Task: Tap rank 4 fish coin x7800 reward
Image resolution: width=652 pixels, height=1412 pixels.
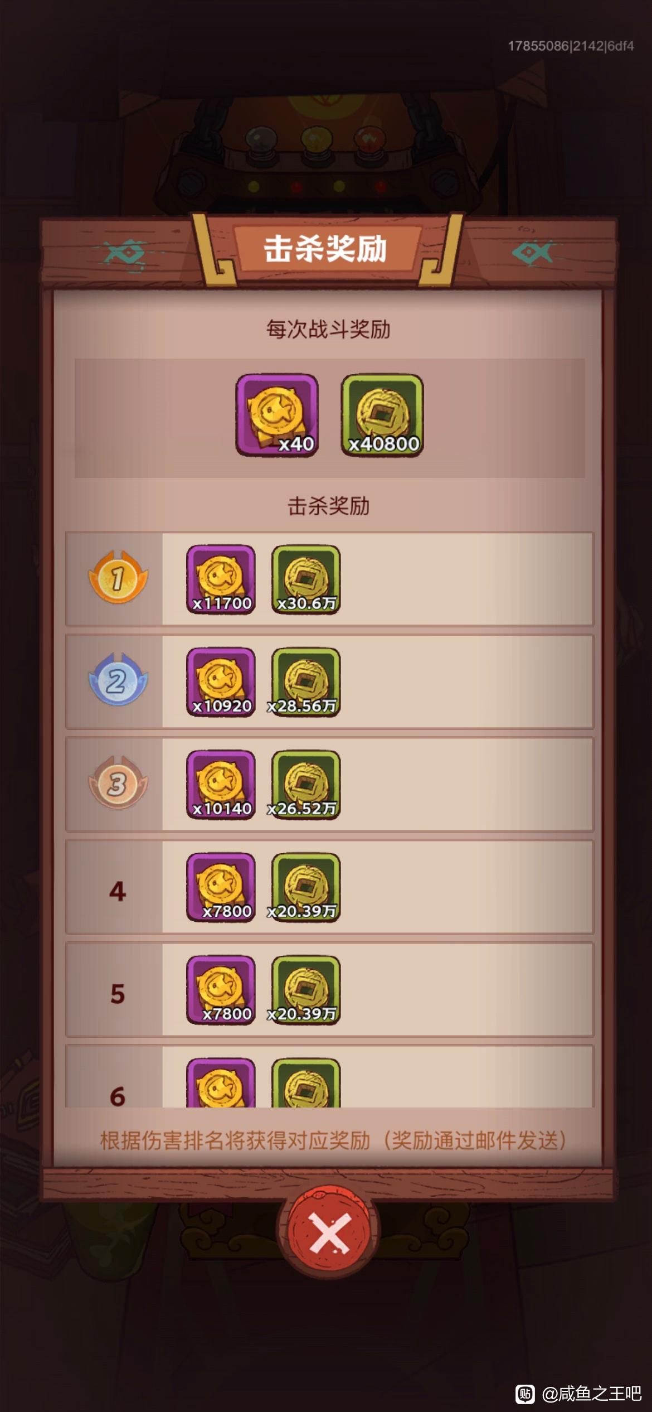Action: click(221, 887)
